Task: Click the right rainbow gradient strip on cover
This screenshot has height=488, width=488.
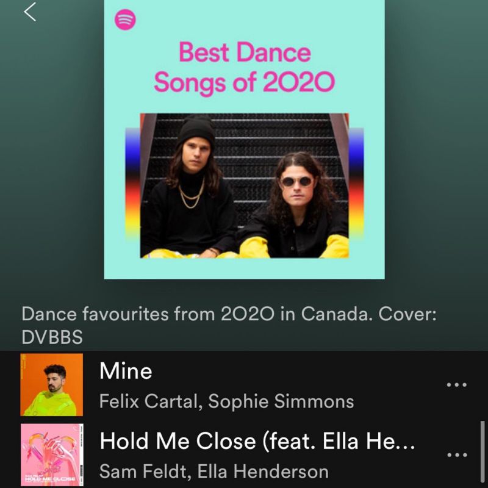Action: click(356, 184)
